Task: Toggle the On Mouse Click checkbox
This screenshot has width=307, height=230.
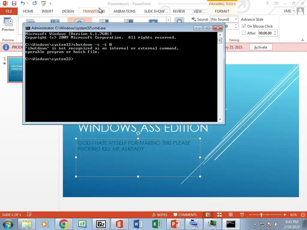Action: coord(244,26)
